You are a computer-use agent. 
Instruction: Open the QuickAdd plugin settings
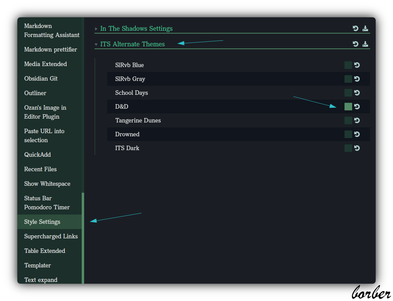tap(37, 155)
